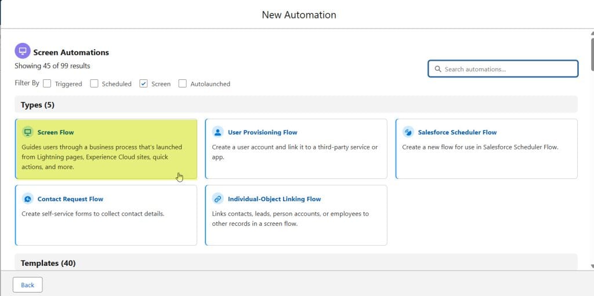The height and width of the screenshot is (296, 594).
Task: Click the purple Screen Automations header icon
Action: pos(23,51)
